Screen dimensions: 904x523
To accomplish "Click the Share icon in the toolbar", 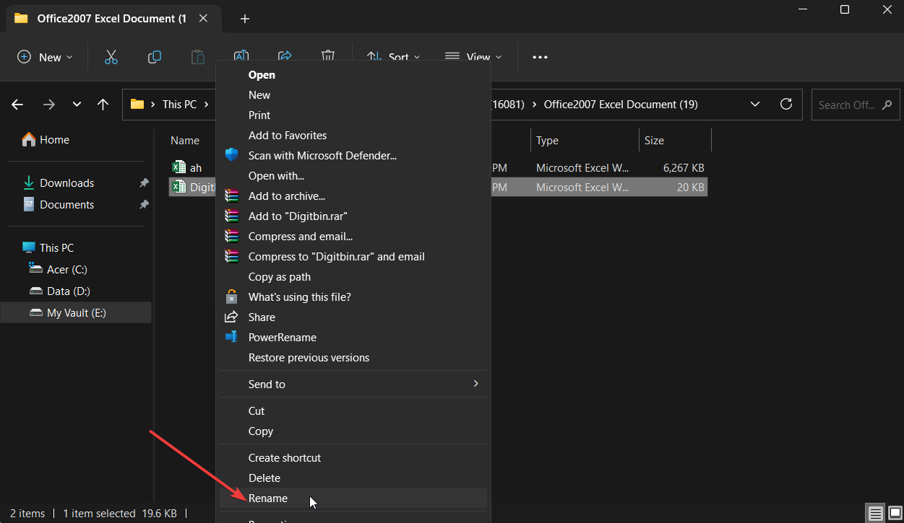I will tap(284, 56).
